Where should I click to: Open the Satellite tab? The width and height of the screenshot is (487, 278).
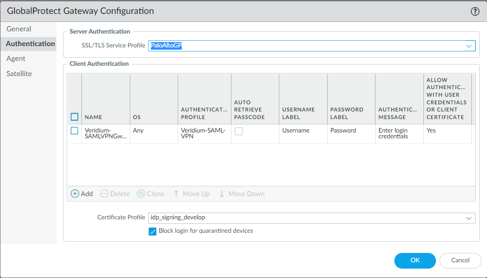pos(19,74)
